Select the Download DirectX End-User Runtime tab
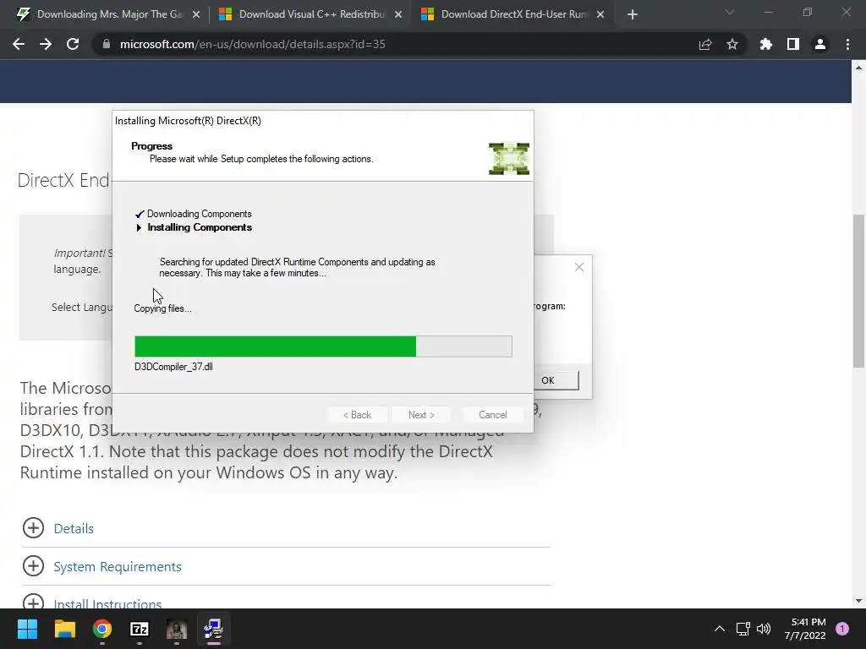 point(513,14)
